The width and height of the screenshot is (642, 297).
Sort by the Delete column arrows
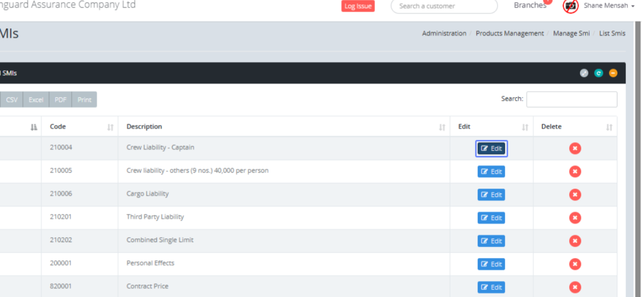pyautogui.click(x=609, y=127)
